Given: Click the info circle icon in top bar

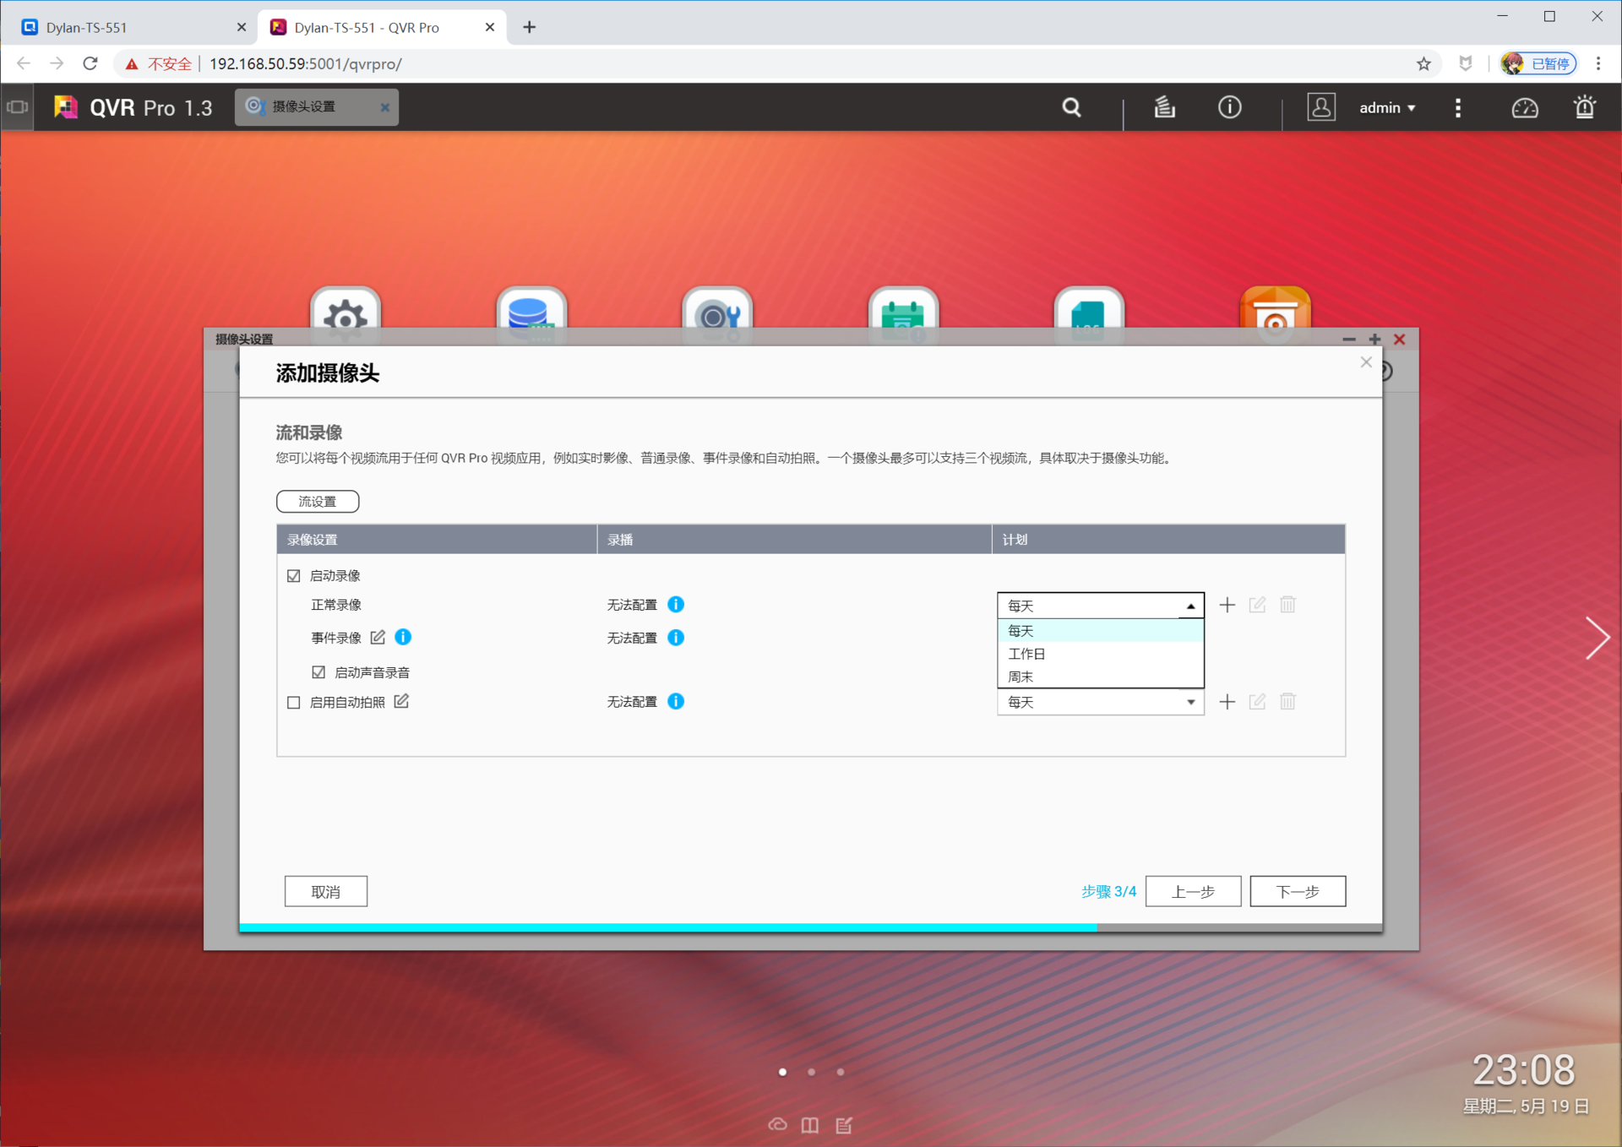Looking at the screenshot, I should tap(1229, 107).
